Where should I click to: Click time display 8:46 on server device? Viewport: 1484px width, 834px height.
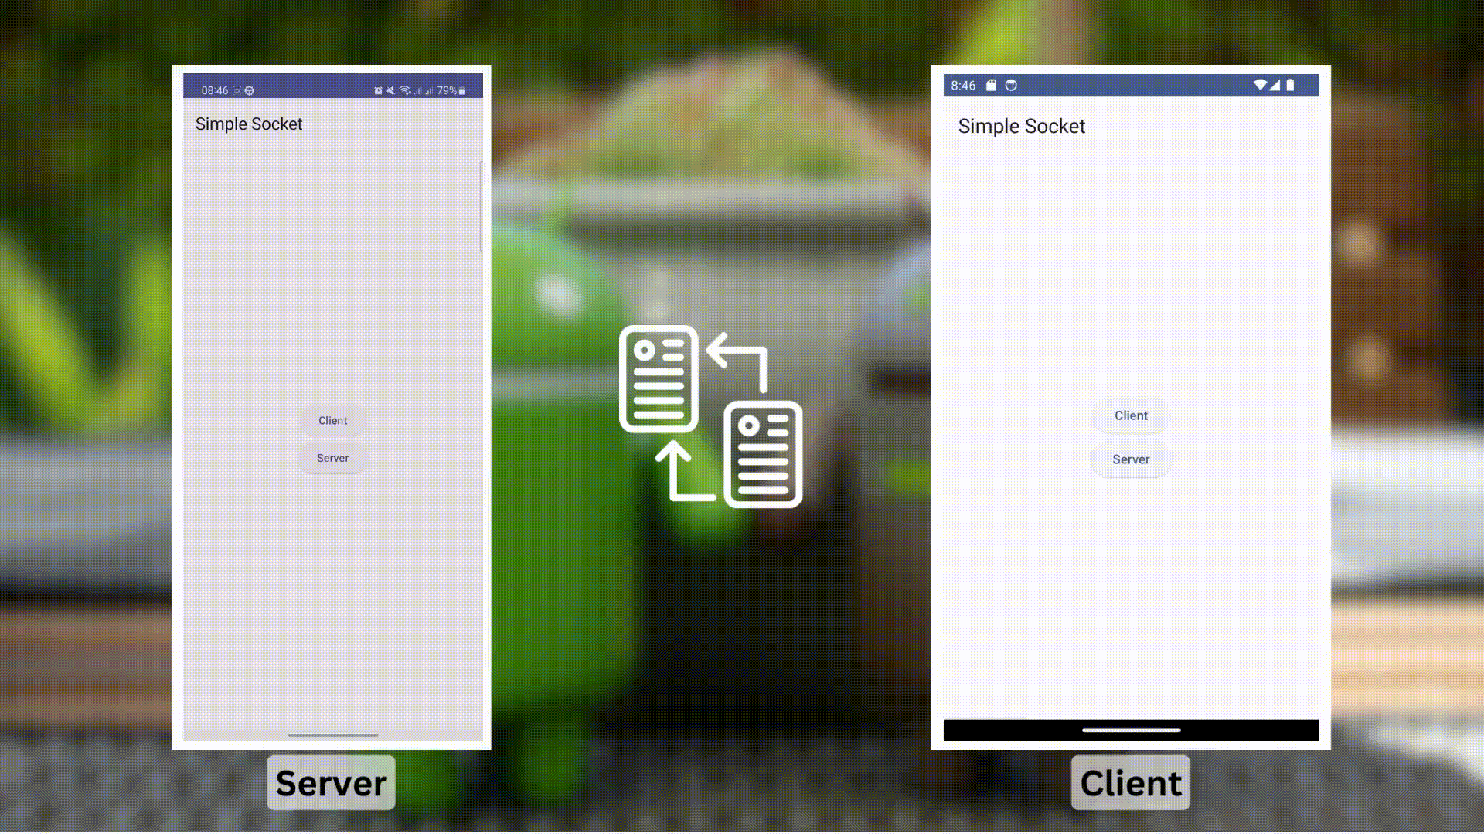tap(214, 90)
